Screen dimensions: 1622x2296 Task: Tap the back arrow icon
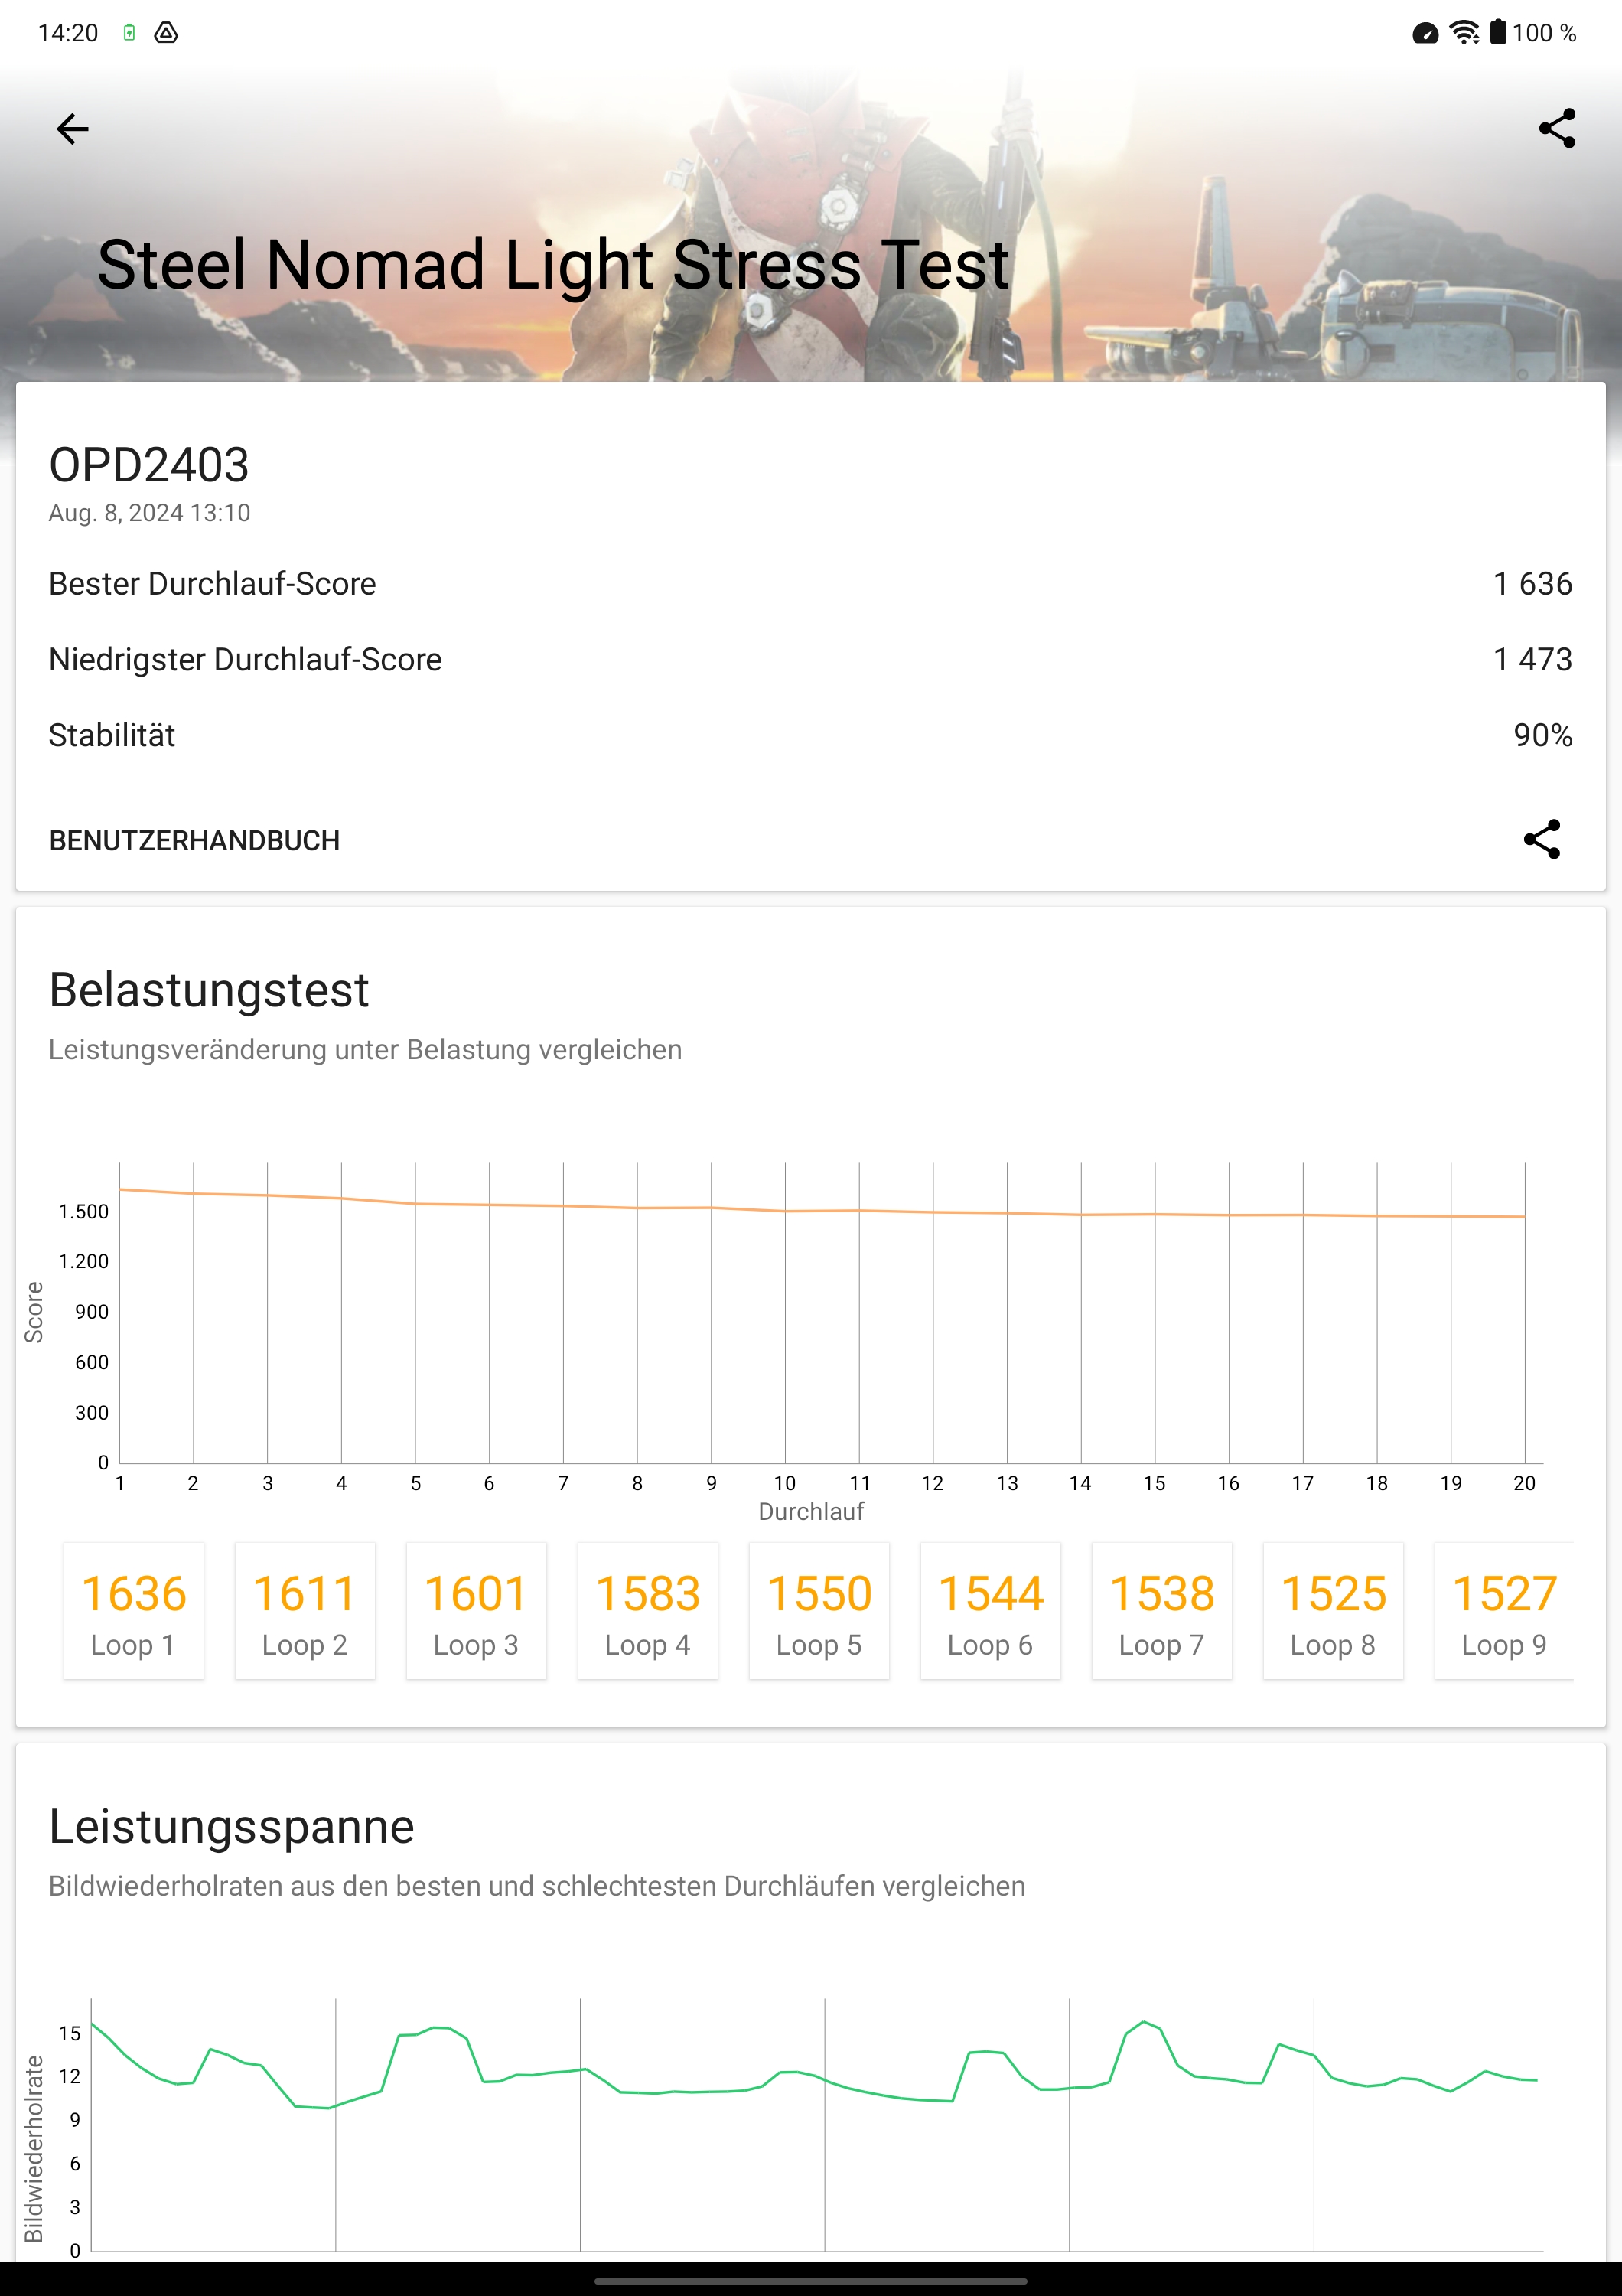click(x=72, y=129)
